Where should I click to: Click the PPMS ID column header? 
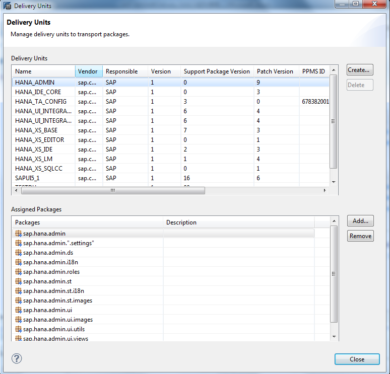[x=314, y=71]
